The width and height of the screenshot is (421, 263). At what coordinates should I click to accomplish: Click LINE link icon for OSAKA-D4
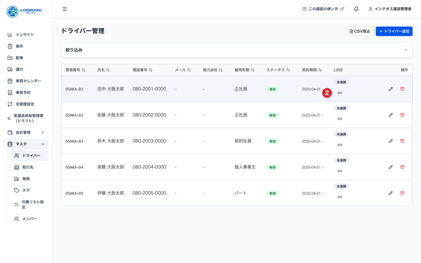click(x=340, y=171)
